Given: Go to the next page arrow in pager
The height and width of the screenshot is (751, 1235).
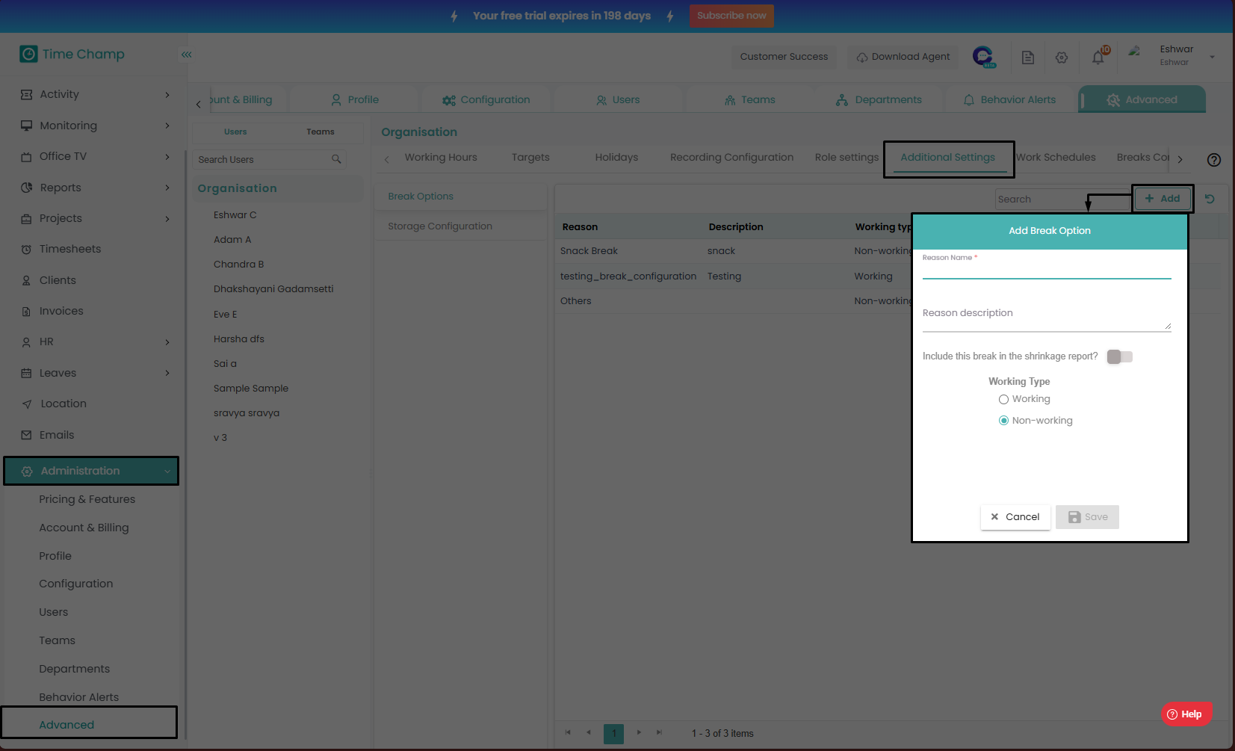Looking at the screenshot, I should (x=639, y=732).
